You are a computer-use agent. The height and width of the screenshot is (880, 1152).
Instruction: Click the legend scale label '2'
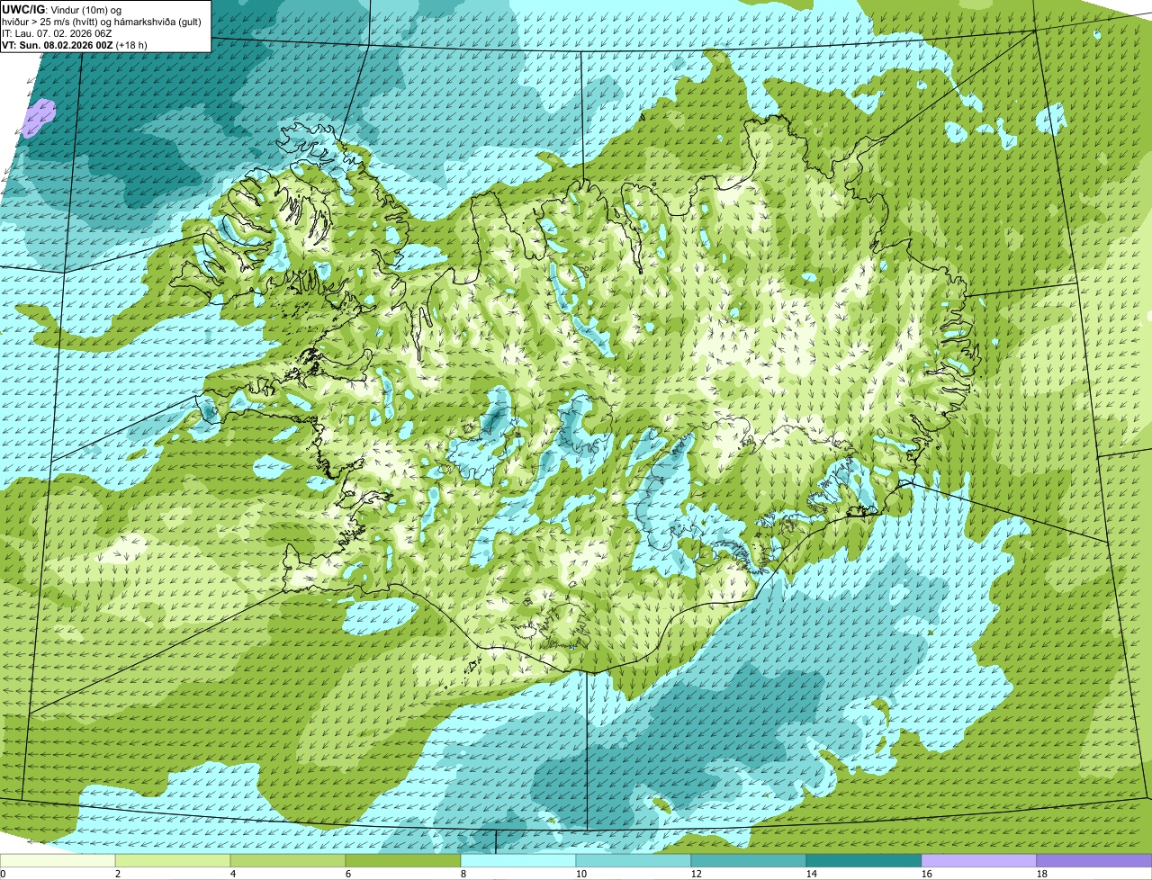tap(118, 874)
